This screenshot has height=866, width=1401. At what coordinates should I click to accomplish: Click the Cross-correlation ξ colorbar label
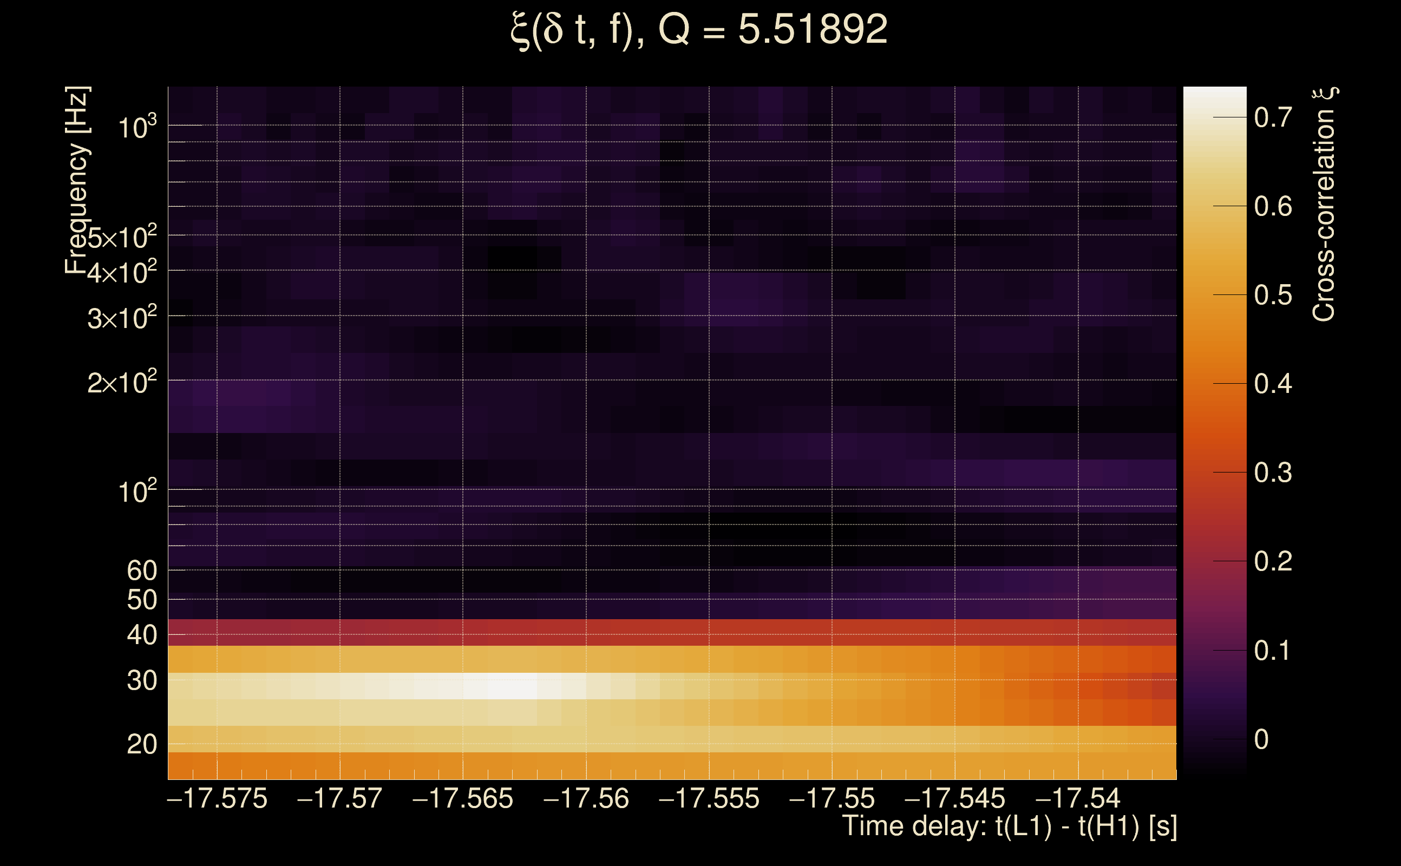click(1324, 204)
